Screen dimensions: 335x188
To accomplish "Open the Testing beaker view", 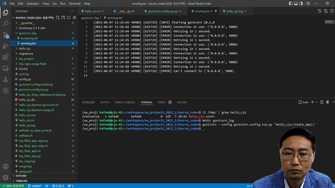I will tap(6, 79).
